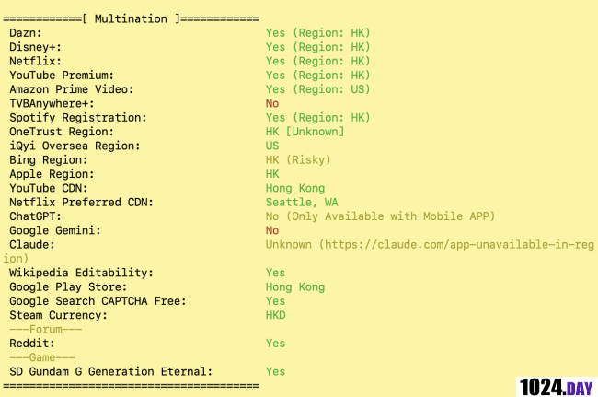
Task: Click the Amazon Prime Video US region result
Action: click(317, 89)
